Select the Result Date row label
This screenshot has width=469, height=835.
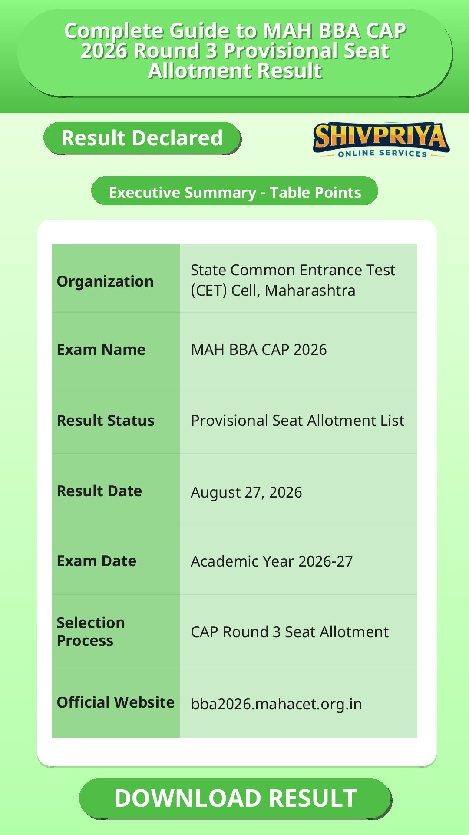point(99,491)
